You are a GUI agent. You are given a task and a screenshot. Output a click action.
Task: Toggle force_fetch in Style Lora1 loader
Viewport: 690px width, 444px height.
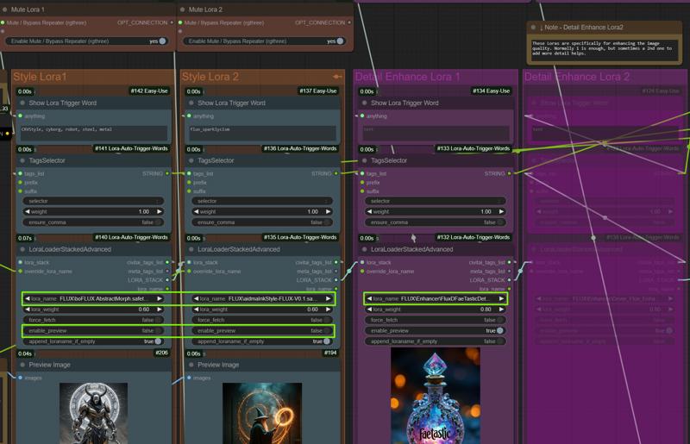coord(93,320)
